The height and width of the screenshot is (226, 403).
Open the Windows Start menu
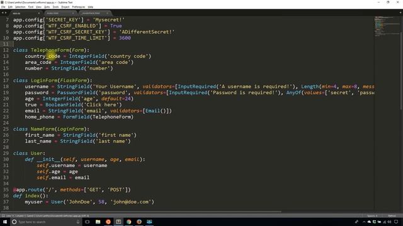pos(5,222)
